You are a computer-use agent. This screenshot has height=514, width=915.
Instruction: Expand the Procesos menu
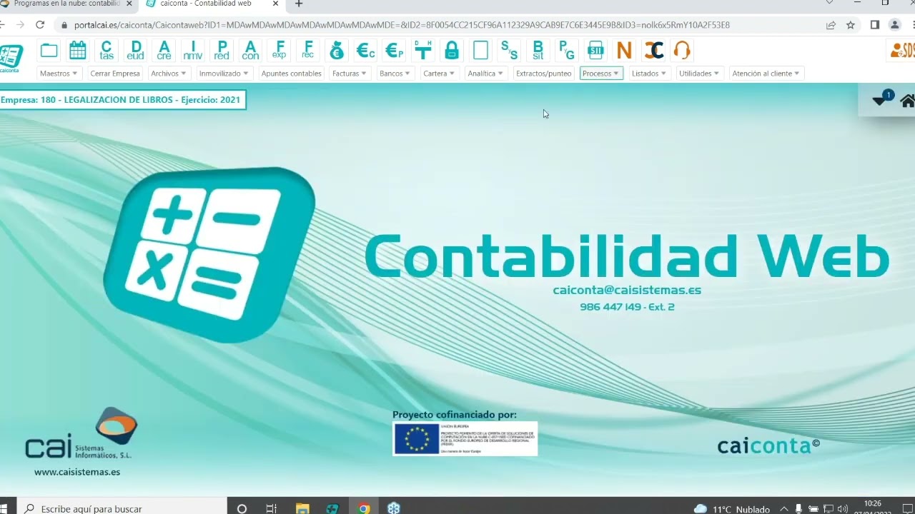601,74
